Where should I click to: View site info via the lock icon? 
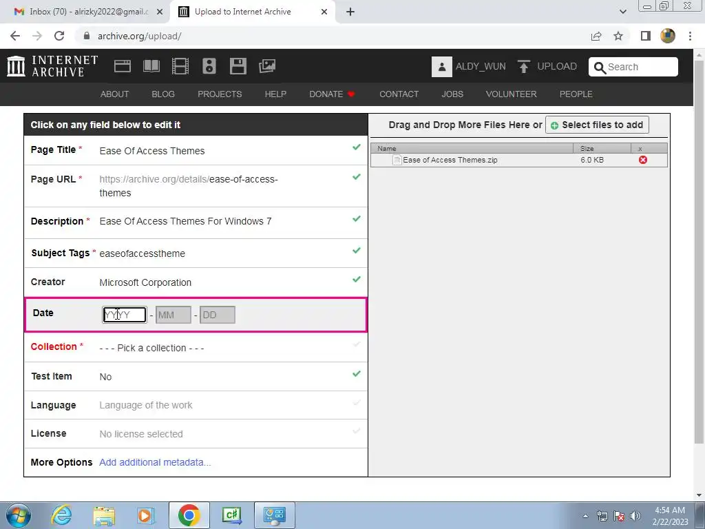[x=87, y=36]
